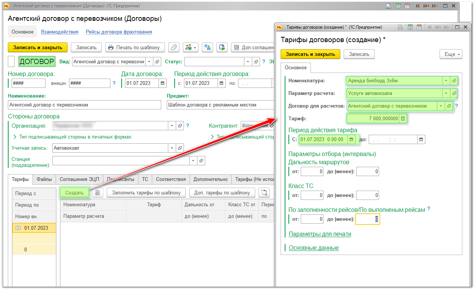Click the paperclip attachments icon
Screen dimensions: 475x290
click(x=174, y=47)
